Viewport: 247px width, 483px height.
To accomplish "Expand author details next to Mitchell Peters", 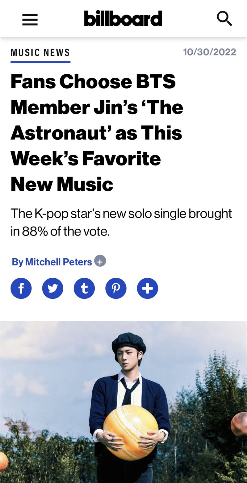I will pos(100,261).
